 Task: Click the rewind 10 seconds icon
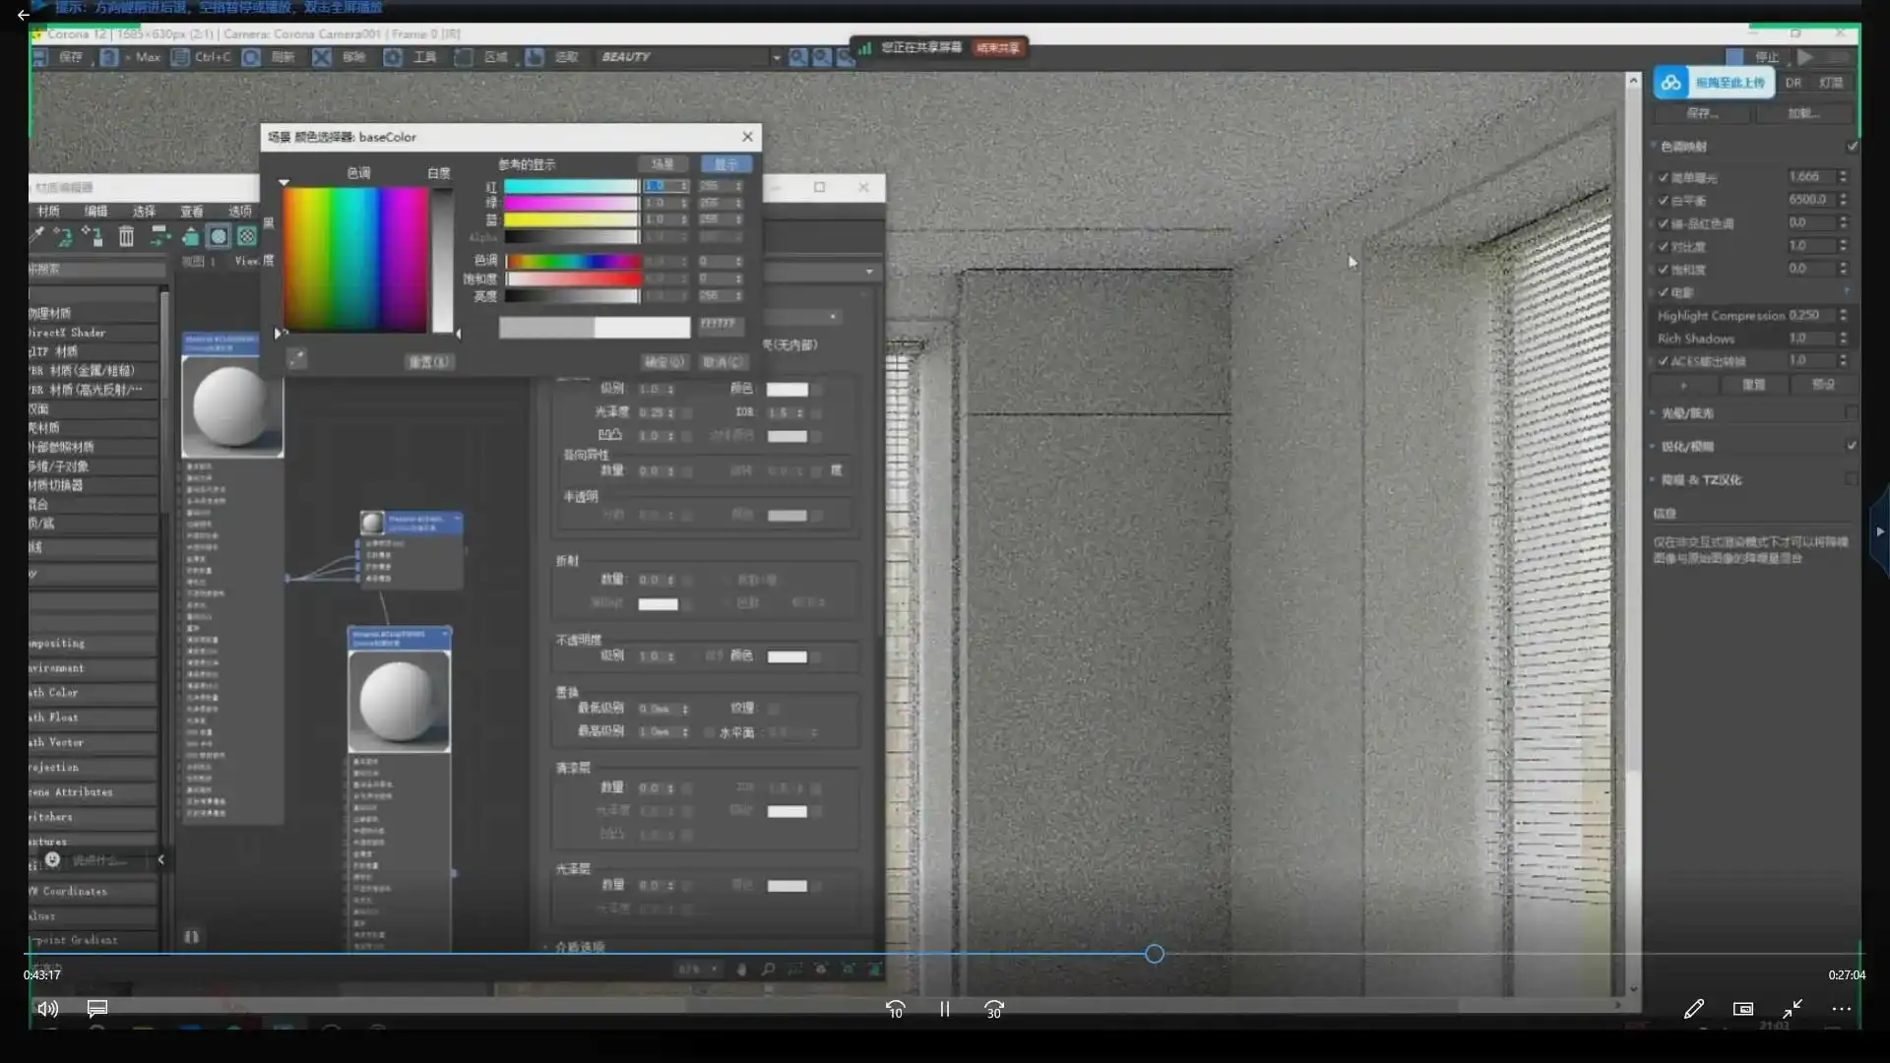(895, 1010)
